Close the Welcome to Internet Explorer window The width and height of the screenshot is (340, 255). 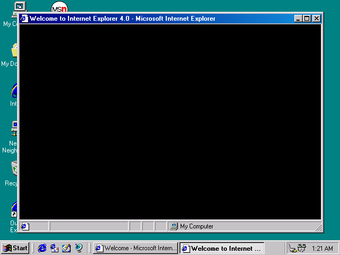click(317, 19)
